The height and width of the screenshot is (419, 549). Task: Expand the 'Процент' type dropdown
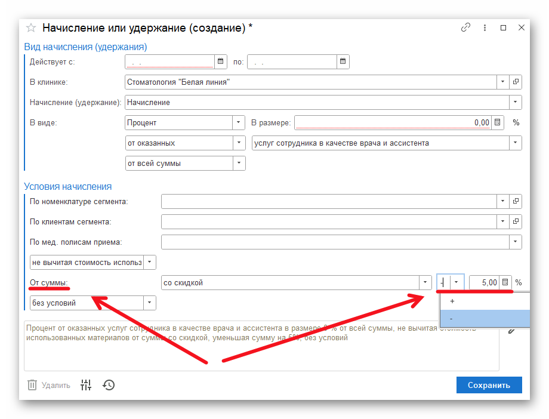(x=239, y=122)
